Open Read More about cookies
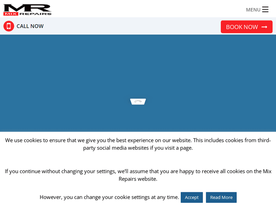The height and width of the screenshot is (207, 276). tap(221, 197)
